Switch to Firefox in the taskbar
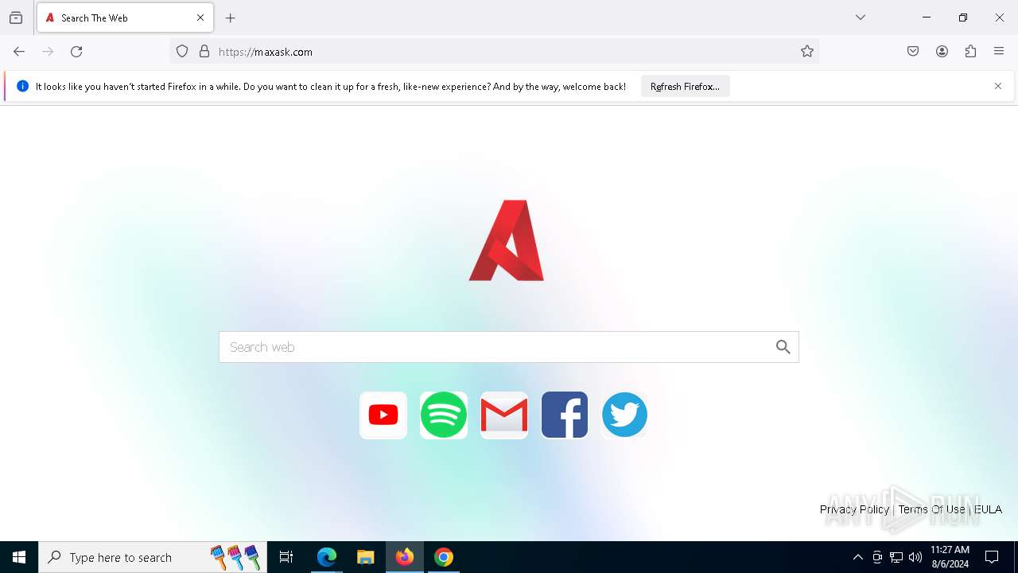This screenshot has width=1018, height=573. point(405,557)
